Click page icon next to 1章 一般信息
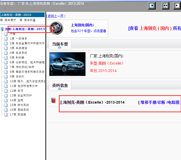The height and width of the screenshot is (160, 181). 6,38
